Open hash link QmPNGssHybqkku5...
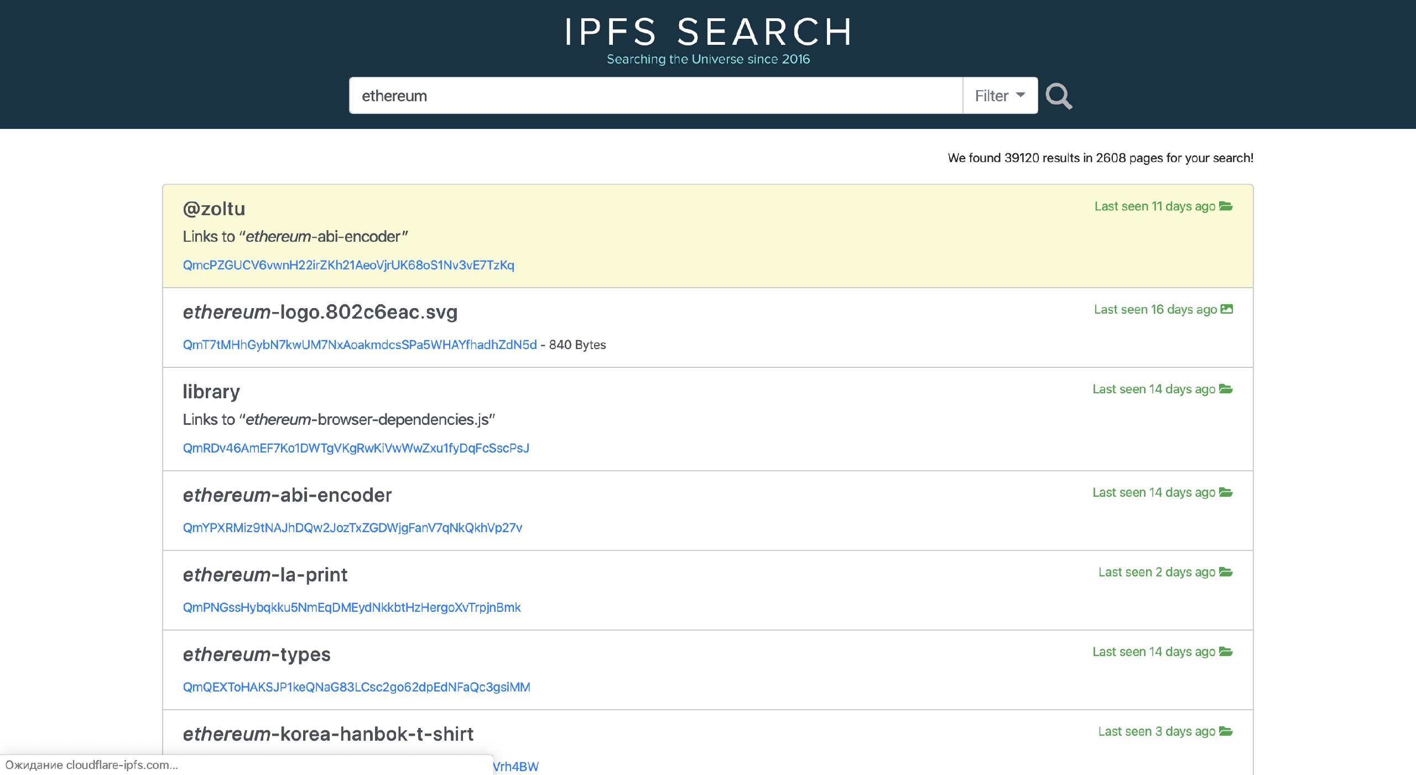The width and height of the screenshot is (1416, 775). click(x=352, y=607)
